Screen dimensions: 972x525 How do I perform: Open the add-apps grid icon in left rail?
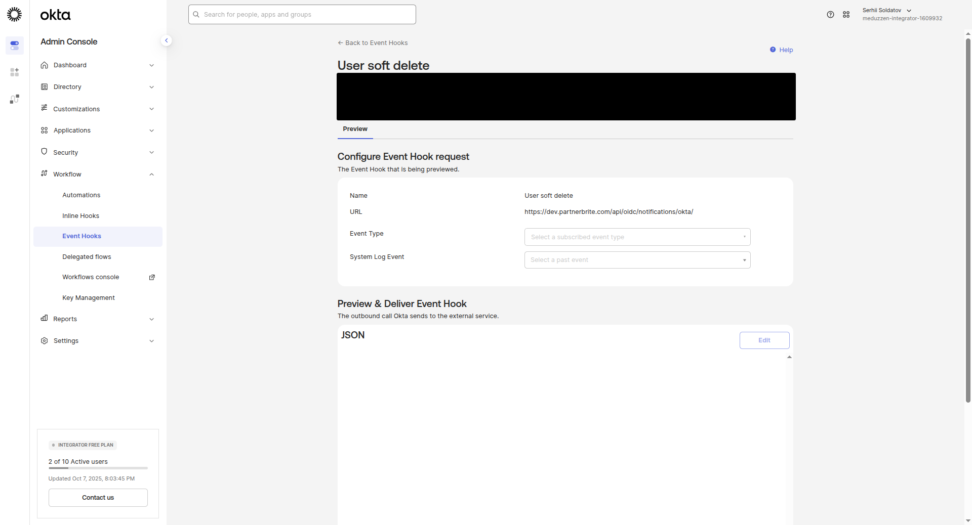click(14, 72)
